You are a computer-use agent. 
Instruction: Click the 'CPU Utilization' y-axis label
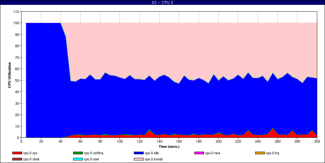click(x=9, y=75)
